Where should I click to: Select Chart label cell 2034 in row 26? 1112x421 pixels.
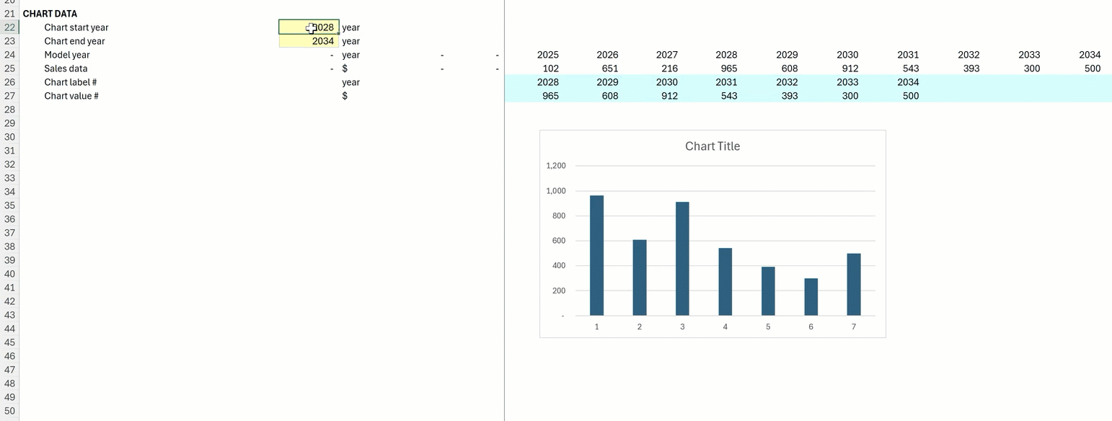[908, 82]
